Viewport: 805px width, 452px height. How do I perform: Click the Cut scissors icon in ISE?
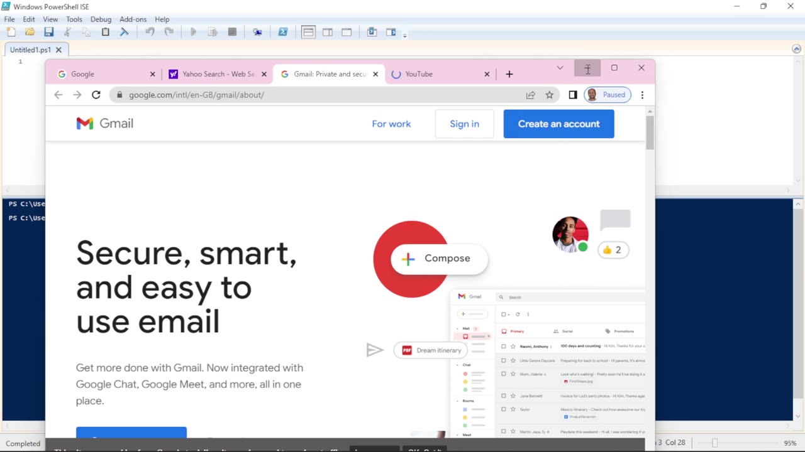pos(67,32)
